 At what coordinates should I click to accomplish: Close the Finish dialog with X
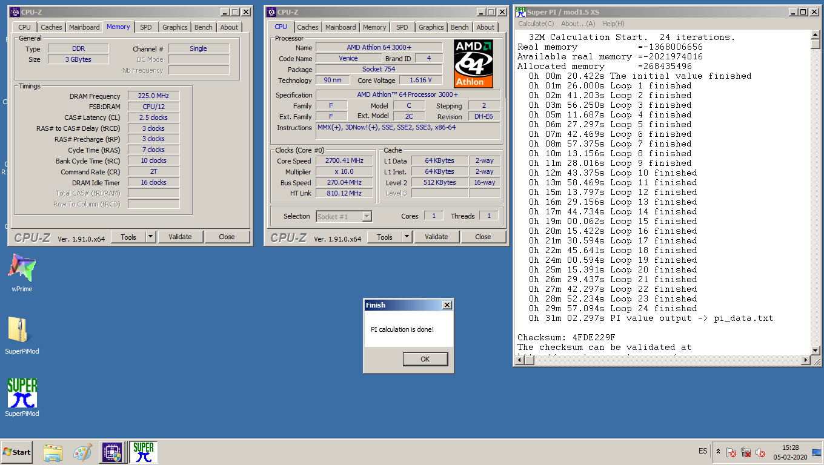click(x=447, y=305)
